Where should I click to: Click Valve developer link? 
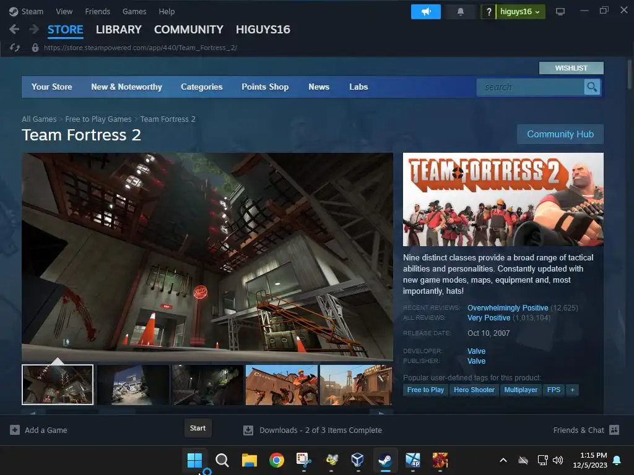pos(476,351)
